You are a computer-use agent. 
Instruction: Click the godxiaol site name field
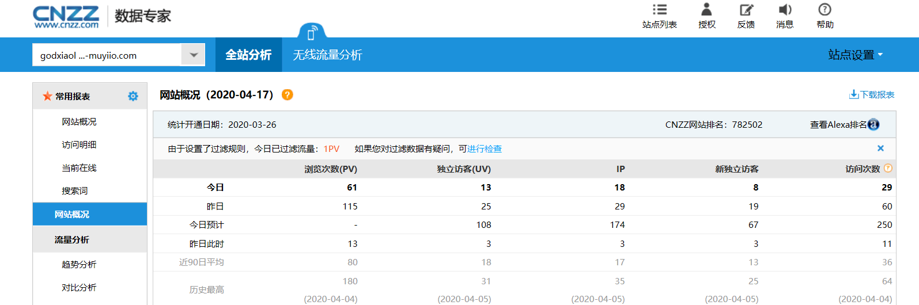pyautogui.click(x=107, y=55)
